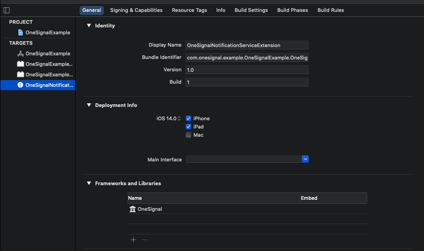Image resolution: width=424 pixels, height=251 pixels.
Task: Click the OneSignalExample project file icon
Action: (x=21, y=32)
